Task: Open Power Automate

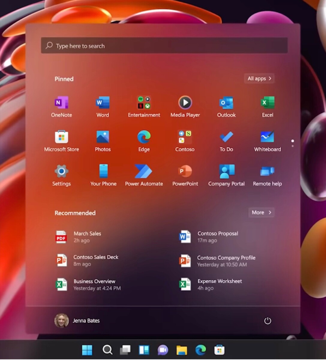Action: click(144, 176)
